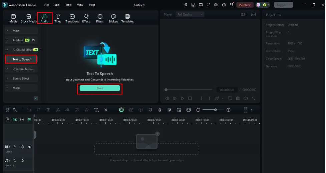Click the Purchase button
Viewport: 326px width, 173px height.
point(245,5)
